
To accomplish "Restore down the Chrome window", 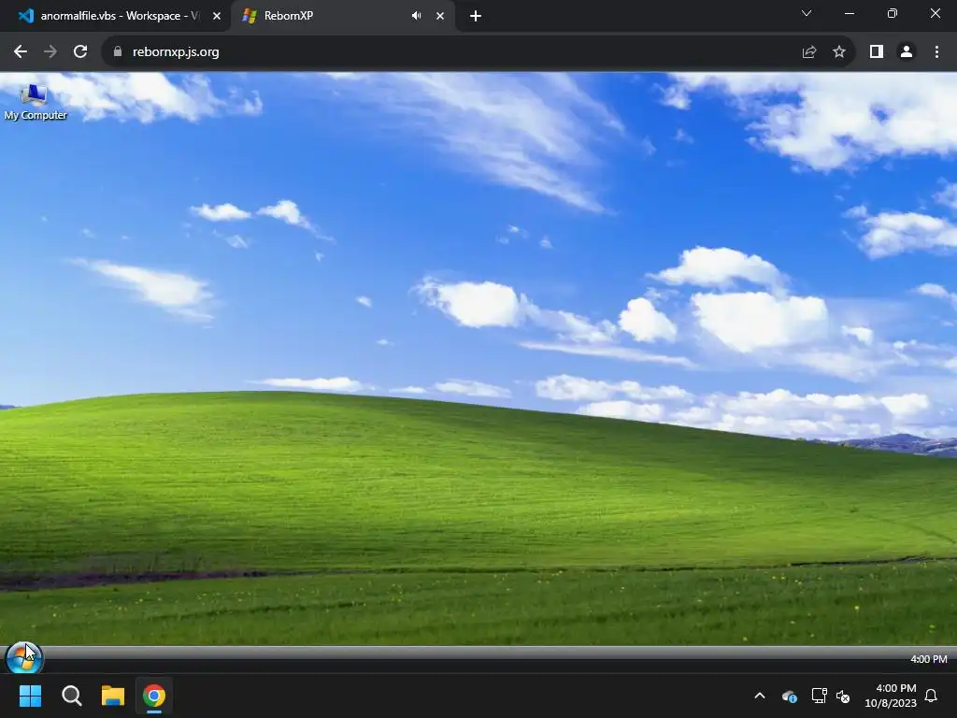I will click(x=893, y=13).
